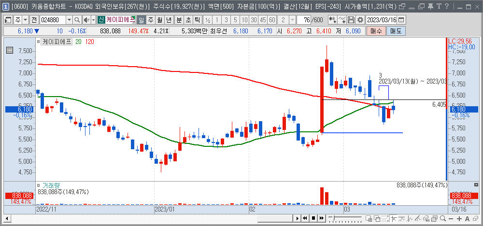Click the T font-size icon in title bar
The width and height of the screenshot is (483, 226).
pyautogui.click(x=439, y=6)
